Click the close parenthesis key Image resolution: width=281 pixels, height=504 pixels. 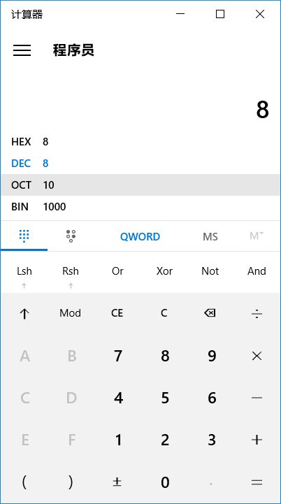pos(71,482)
